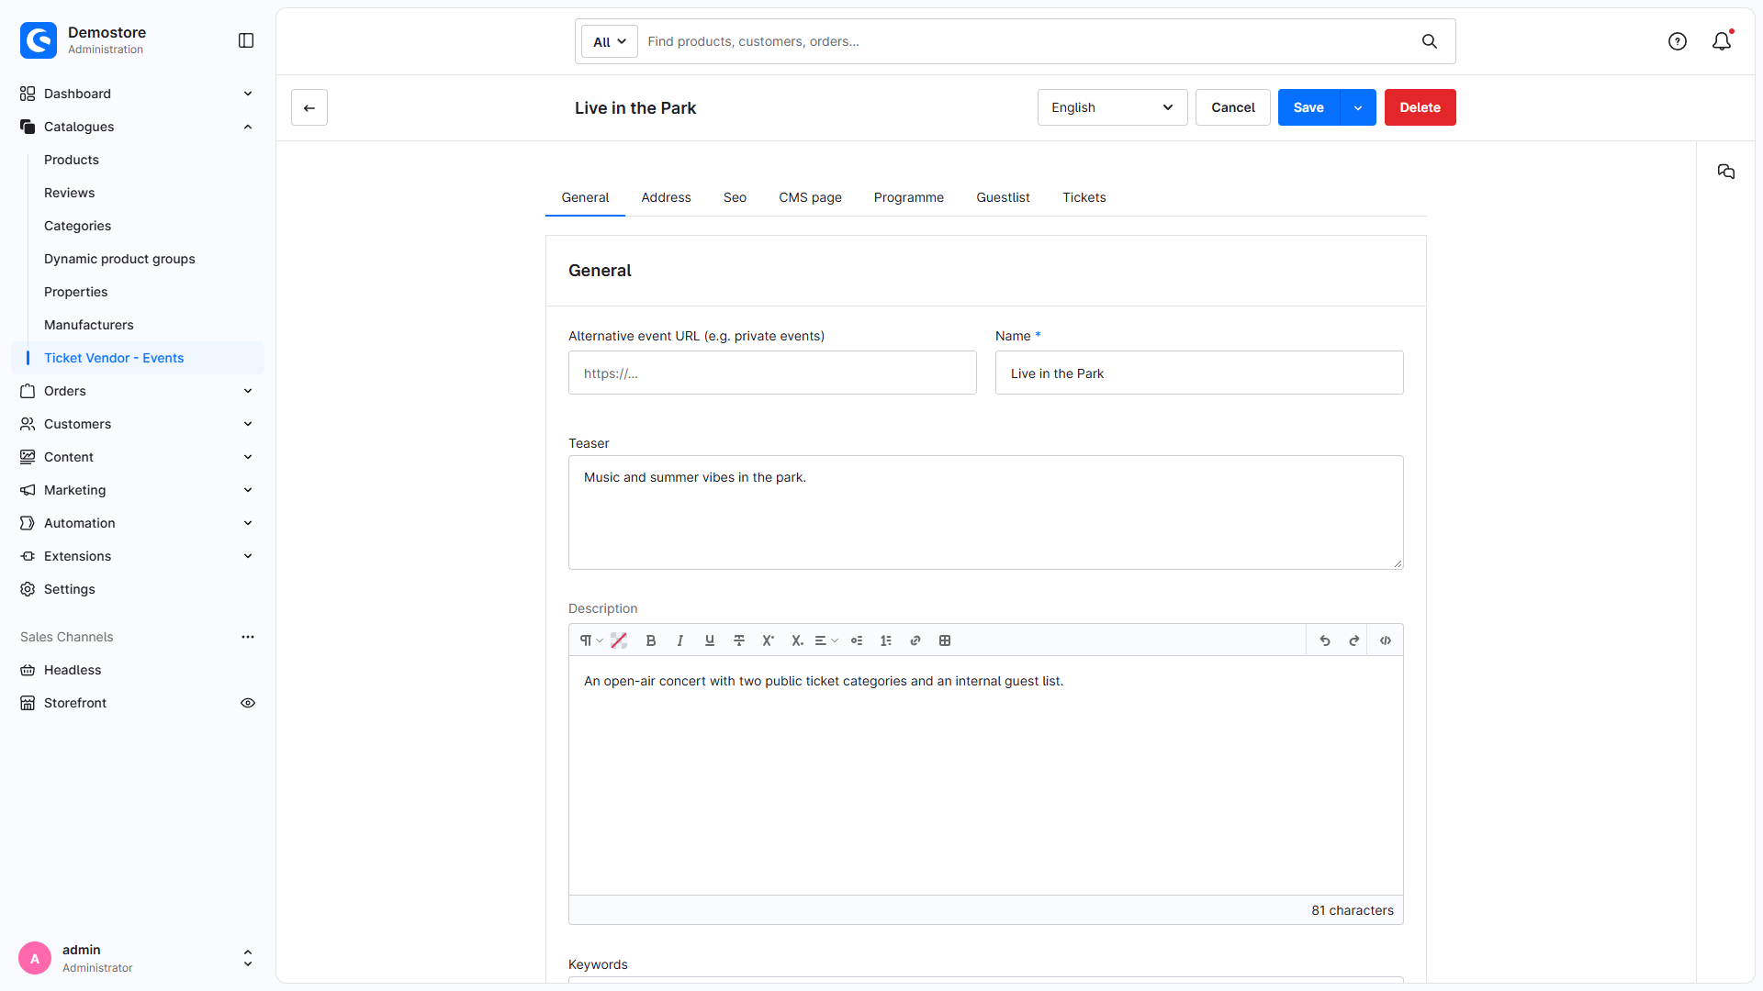Switch description editor to code view
The height and width of the screenshot is (991, 1763).
point(1386,640)
